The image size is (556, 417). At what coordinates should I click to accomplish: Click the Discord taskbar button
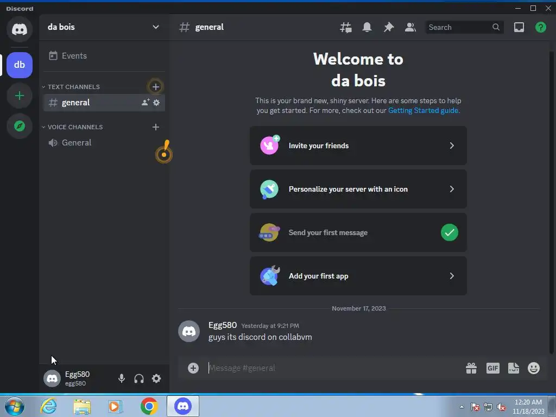click(183, 406)
